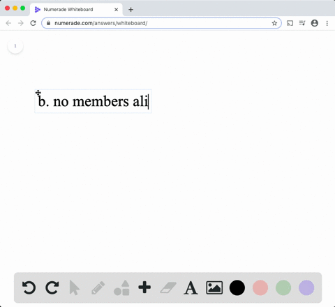Insert an image using the picture icon
The image size is (335, 307).
point(214,287)
